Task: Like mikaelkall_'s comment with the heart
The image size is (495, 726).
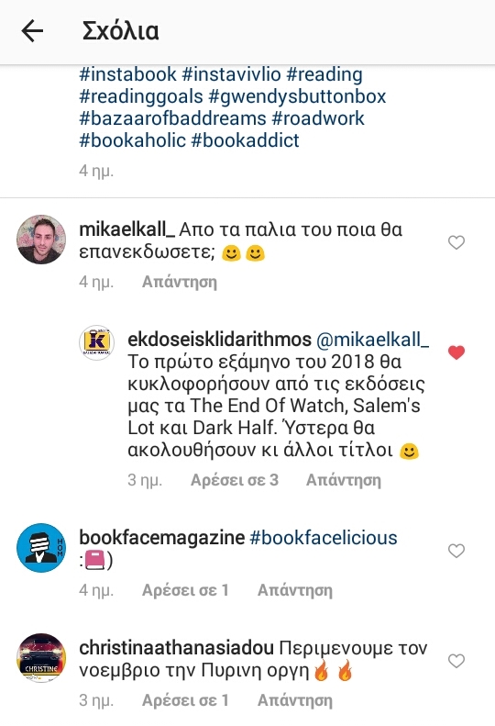Action: (x=456, y=242)
